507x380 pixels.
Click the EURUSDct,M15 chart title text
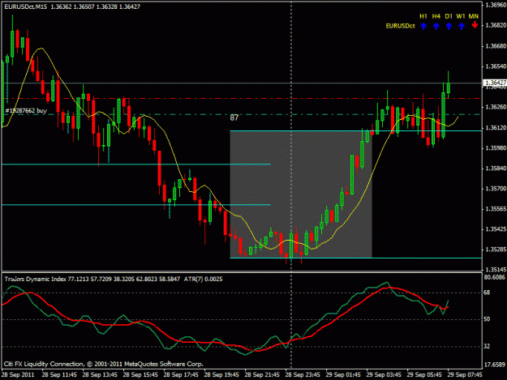point(26,6)
